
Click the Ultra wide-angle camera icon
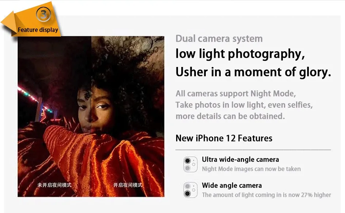click(190, 164)
